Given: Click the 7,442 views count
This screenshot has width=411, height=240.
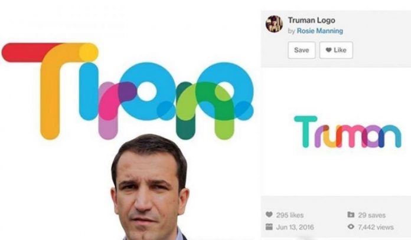Looking at the screenshot, I should pyautogui.click(x=376, y=227).
